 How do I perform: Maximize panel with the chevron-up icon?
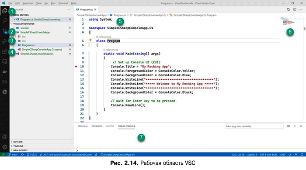coord(295,126)
